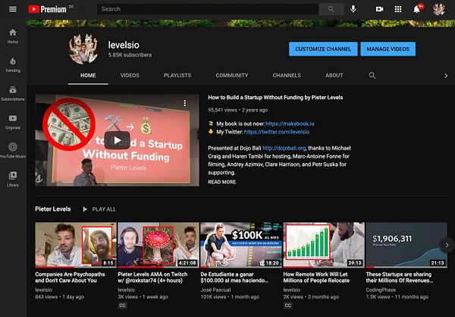Image resolution: width=455 pixels, height=317 pixels.
Task: Open the account avatar menu
Action: click(x=439, y=9)
